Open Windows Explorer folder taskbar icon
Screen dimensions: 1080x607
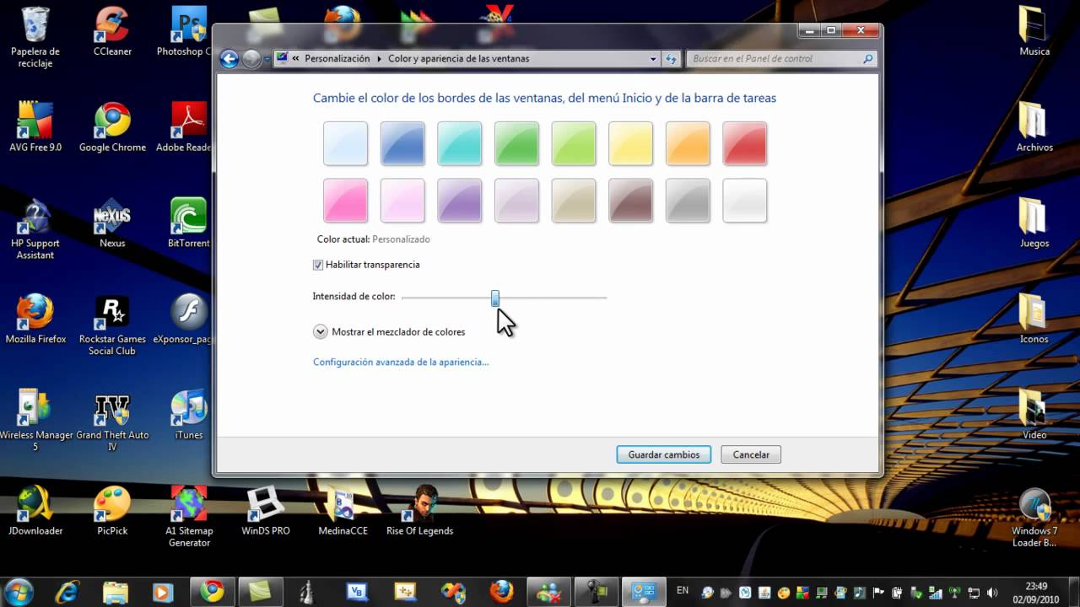[x=116, y=592]
